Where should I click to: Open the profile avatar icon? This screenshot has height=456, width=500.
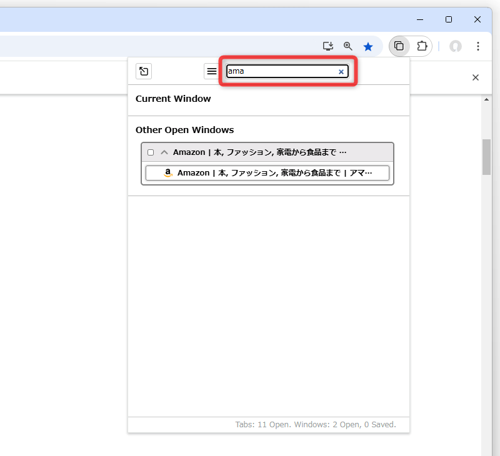[x=456, y=46]
